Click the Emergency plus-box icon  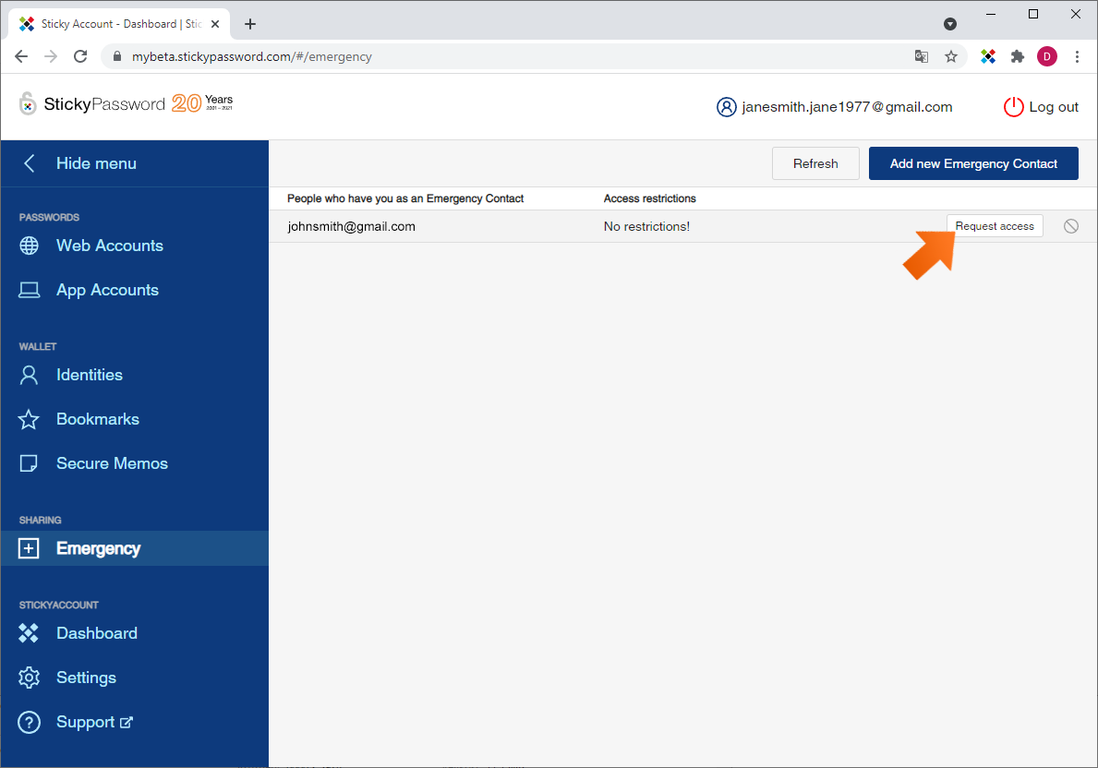point(29,548)
